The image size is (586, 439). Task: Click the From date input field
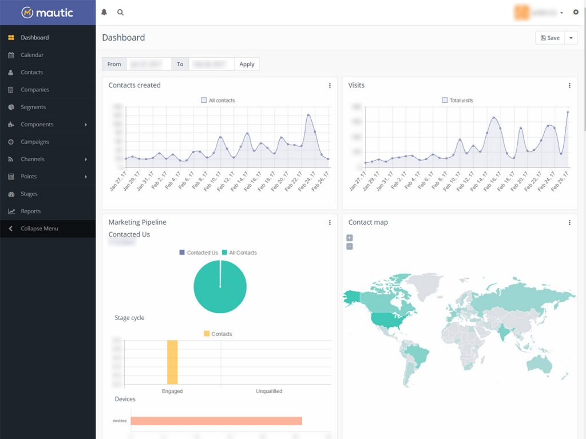[x=149, y=64]
